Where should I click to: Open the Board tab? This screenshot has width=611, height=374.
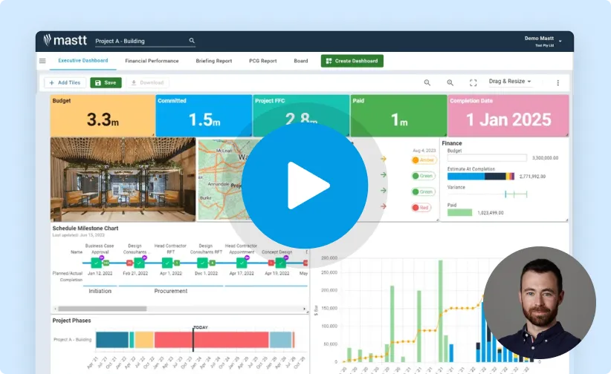pyautogui.click(x=301, y=61)
